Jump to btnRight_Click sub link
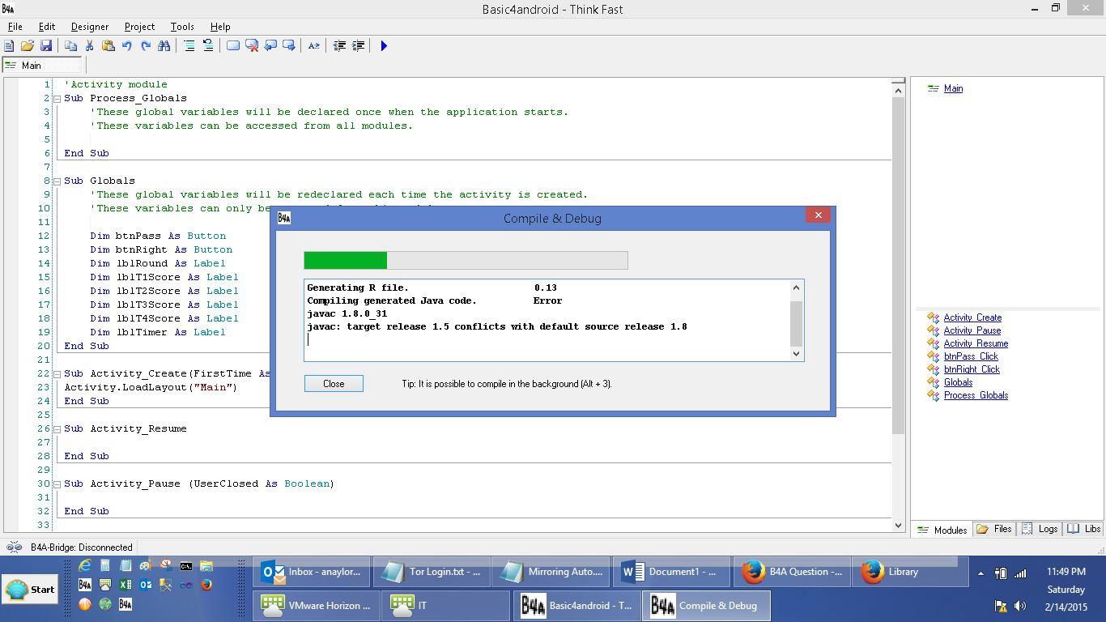 tap(972, 369)
